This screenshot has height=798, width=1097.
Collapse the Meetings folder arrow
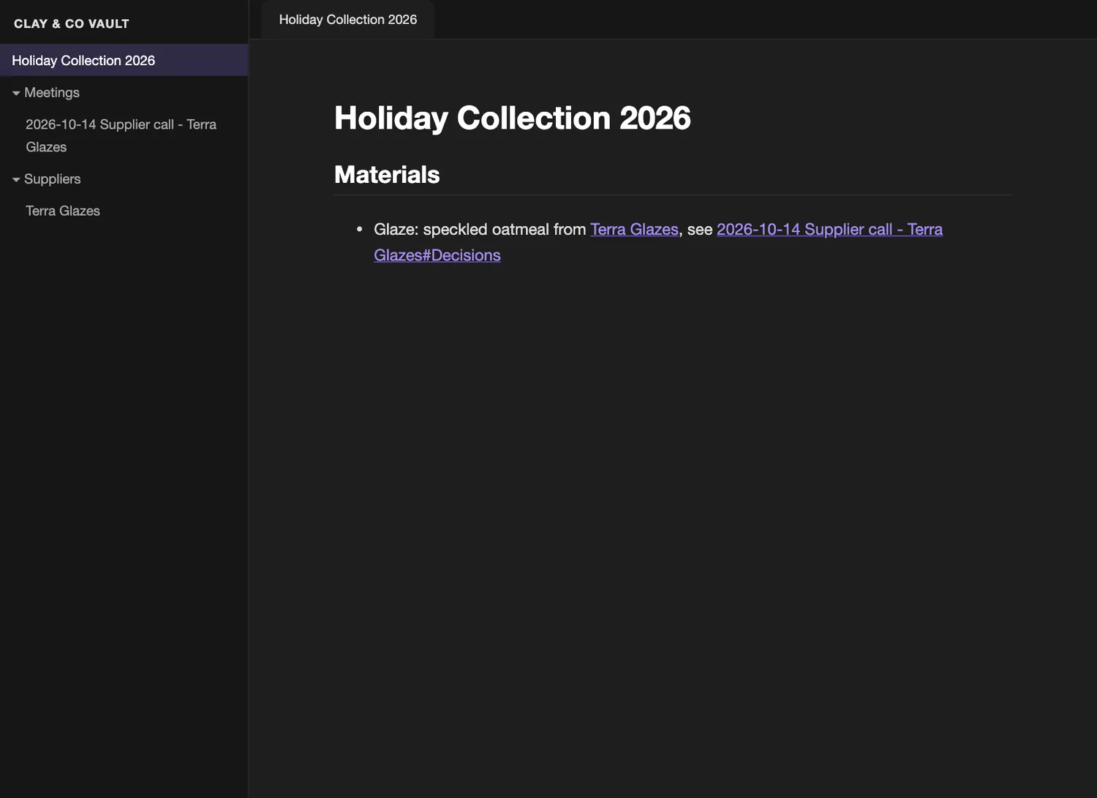[x=16, y=93]
